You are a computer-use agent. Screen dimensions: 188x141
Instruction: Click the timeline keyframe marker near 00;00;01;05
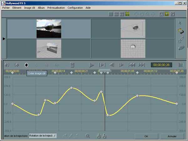137,73
